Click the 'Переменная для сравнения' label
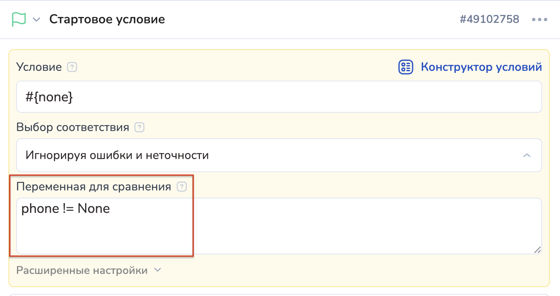This screenshot has width=560, height=296. pos(94,187)
